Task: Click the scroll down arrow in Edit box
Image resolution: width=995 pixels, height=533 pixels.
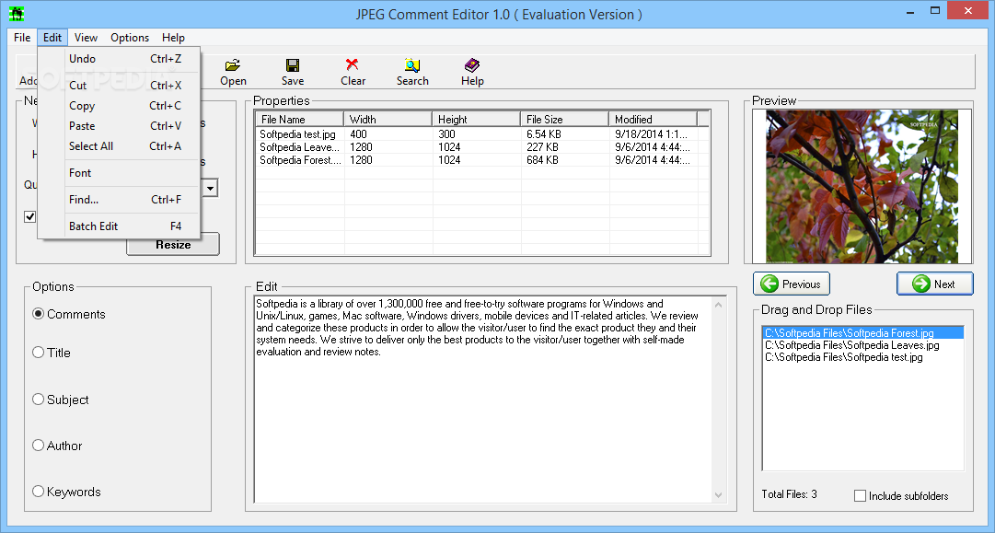Action: [718, 494]
